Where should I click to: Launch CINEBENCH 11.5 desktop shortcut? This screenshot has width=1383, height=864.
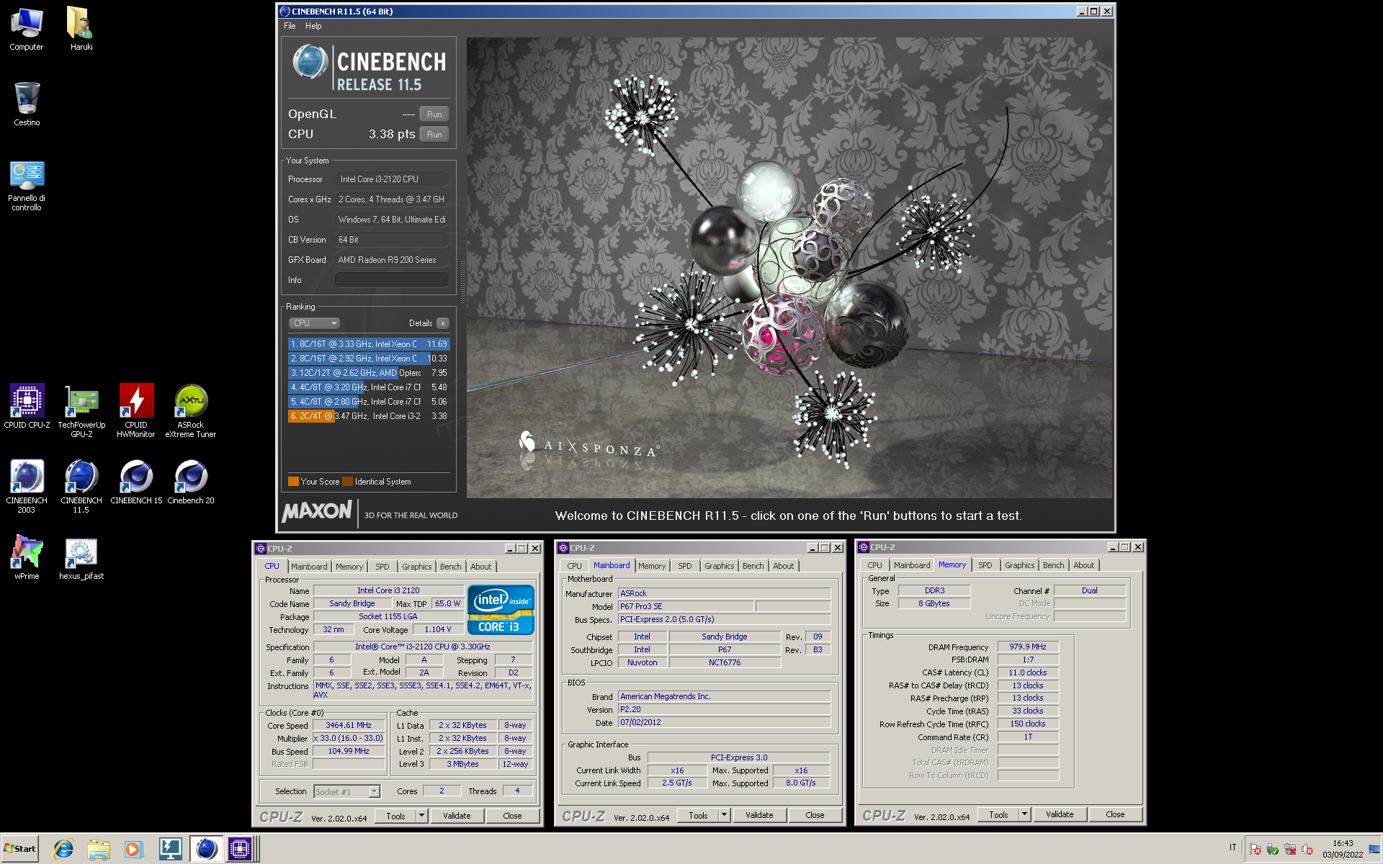click(x=81, y=486)
